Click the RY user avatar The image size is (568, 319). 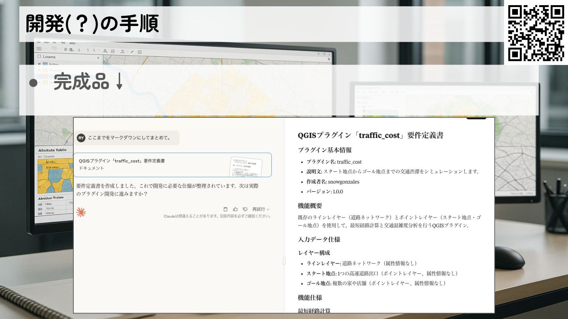(x=81, y=138)
